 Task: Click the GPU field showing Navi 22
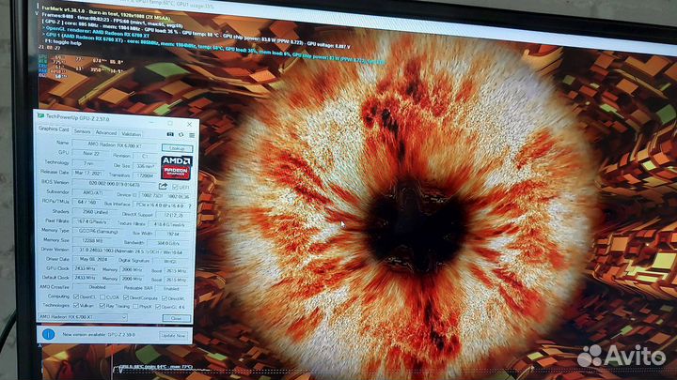[91, 153]
